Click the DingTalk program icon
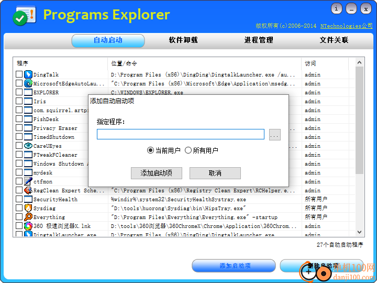The height and width of the screenshot is (283, 377). [28, 74]
